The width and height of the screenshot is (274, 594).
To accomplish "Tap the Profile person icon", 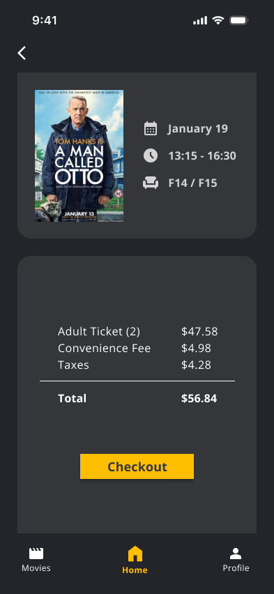I will (x=236, y=554).
